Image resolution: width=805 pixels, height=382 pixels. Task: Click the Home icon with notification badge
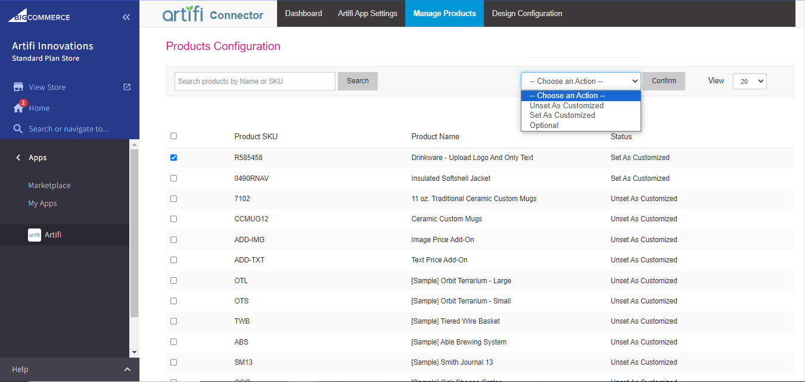(18, 108)
